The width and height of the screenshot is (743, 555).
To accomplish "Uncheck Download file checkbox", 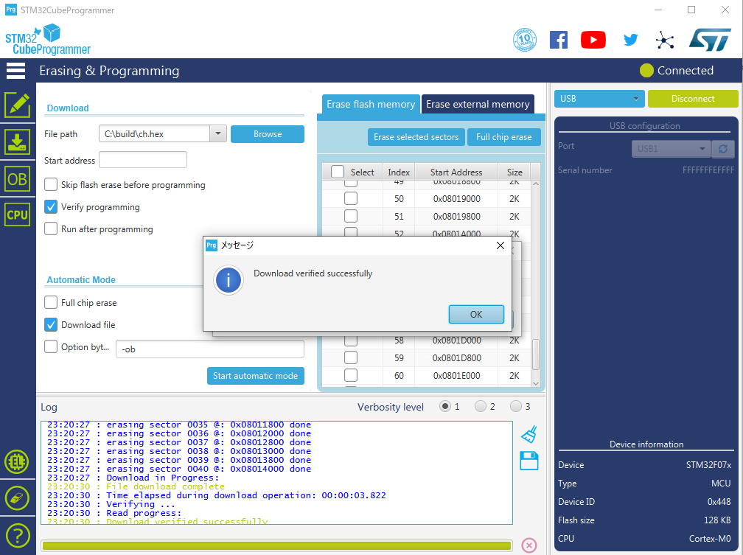I will (51, 324).
